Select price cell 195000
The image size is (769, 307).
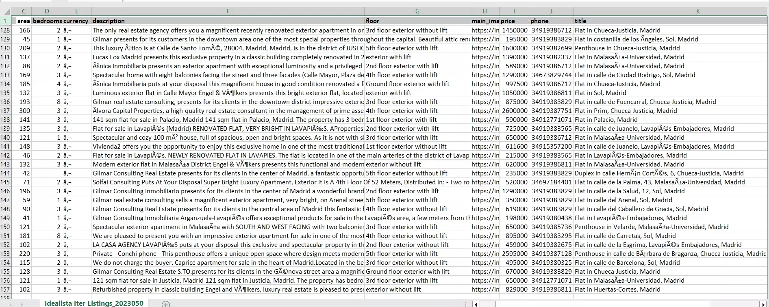[514, 39]
